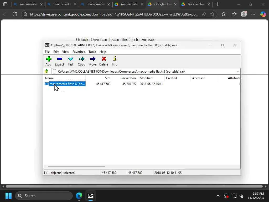Viewport: 269px width, 202px height.
Task: Open 7-Zip File menu
Action: coord(47,52)
